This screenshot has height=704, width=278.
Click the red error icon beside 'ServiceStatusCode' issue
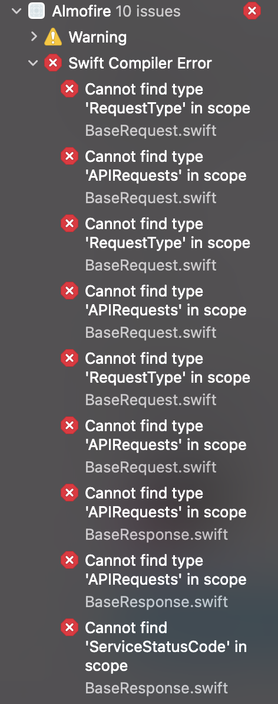pos(69,628)
